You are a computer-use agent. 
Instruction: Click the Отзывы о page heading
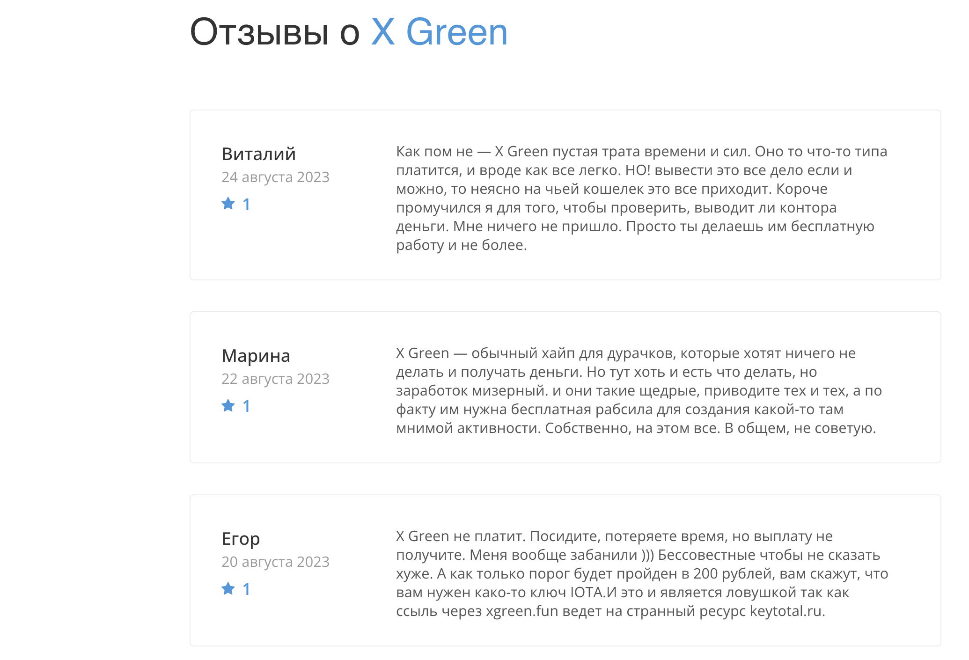(274, 32)
